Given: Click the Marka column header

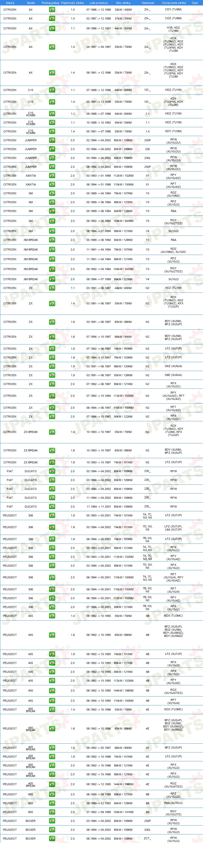Looking at the screenshot, I should (x=10, y=3).
